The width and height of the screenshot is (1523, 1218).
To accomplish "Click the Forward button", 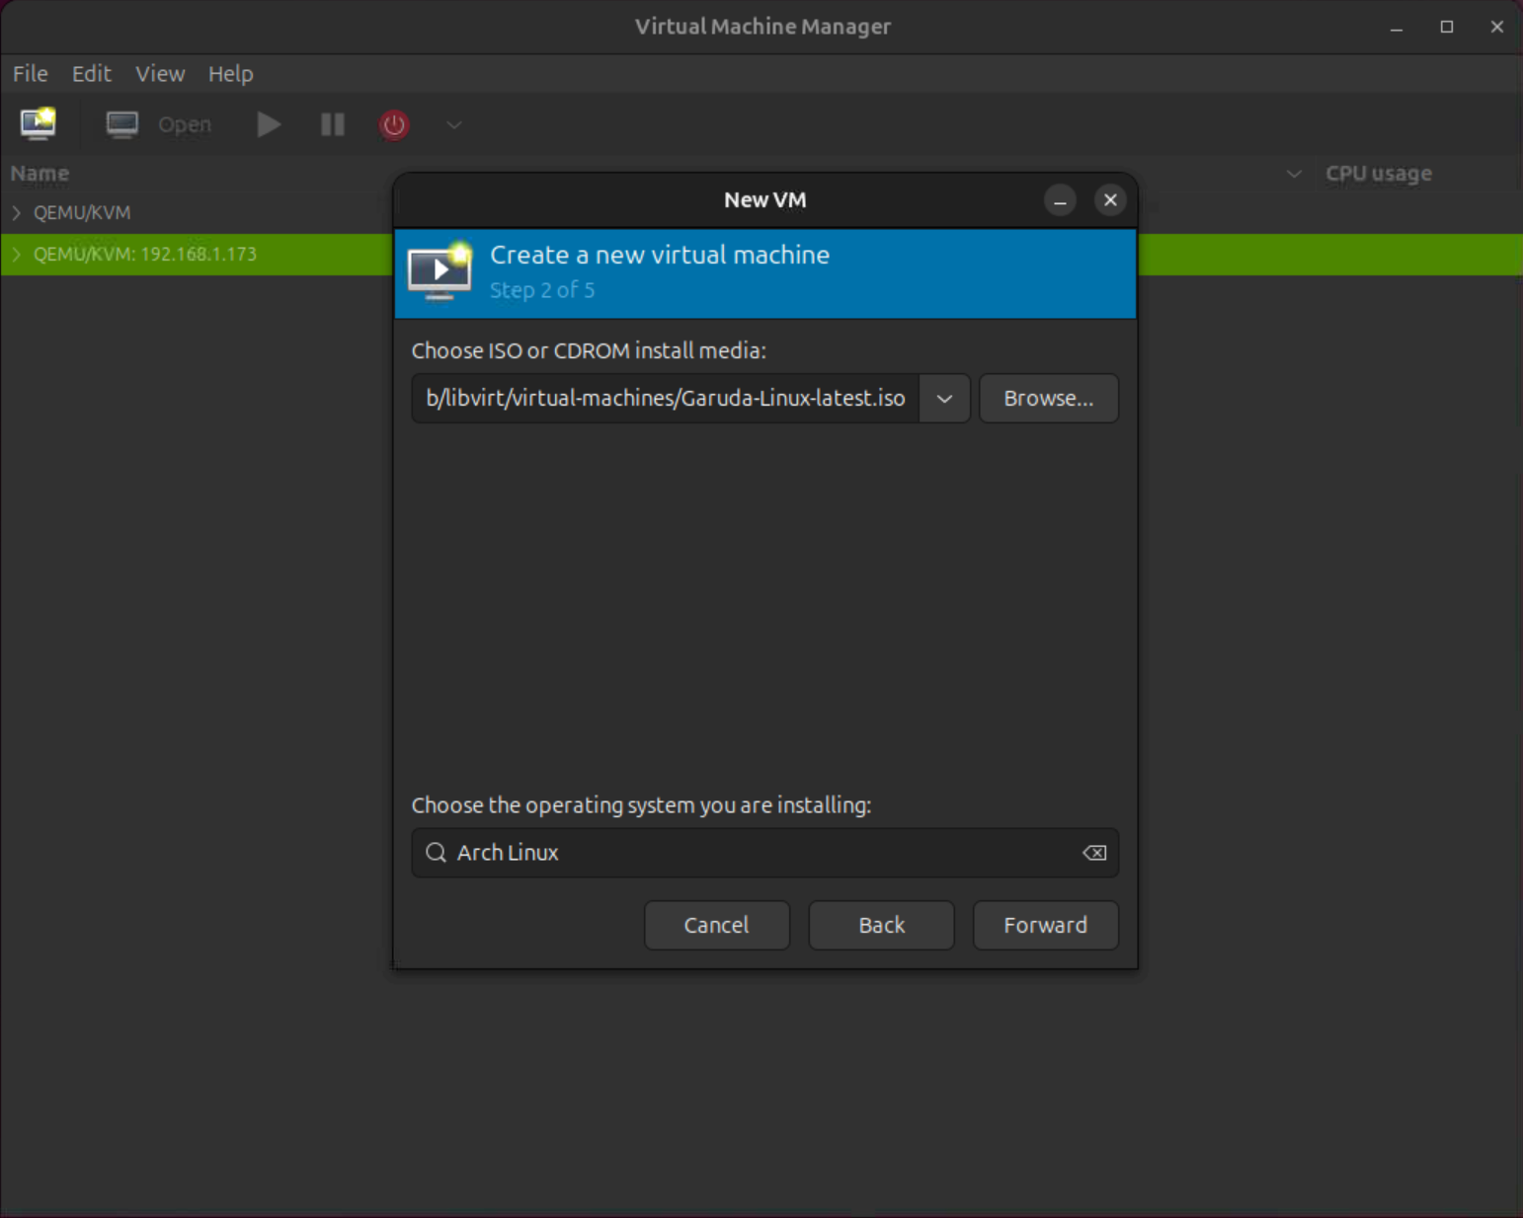I will tap(1045, 925).
